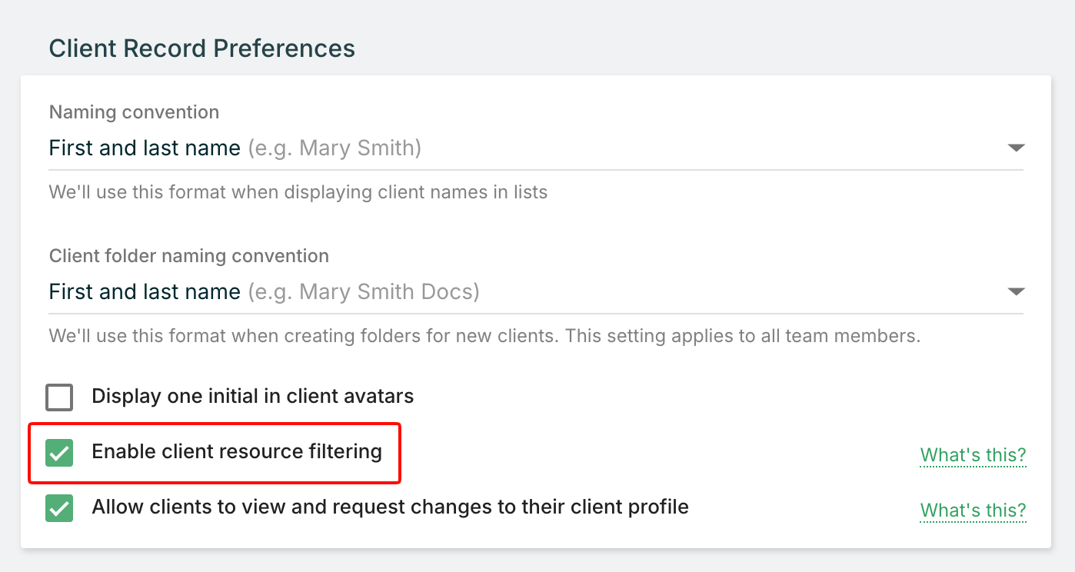The width and height of the screenshot is (1075, 572).
Task: Open 'What's this?' for client resource filtering
Action: pyautogui.click(x=973, y=455)
